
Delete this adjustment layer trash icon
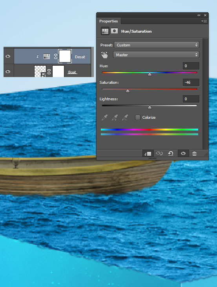click(194, 154)
